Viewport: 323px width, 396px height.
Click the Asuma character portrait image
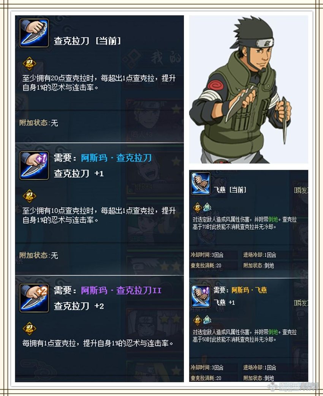click(x=249, y=89)
